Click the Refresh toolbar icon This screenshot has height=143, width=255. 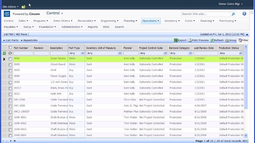[217, 40]
